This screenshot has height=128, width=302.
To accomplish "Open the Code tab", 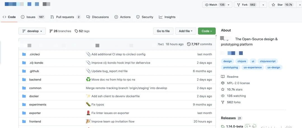I will tap(9, 17).
